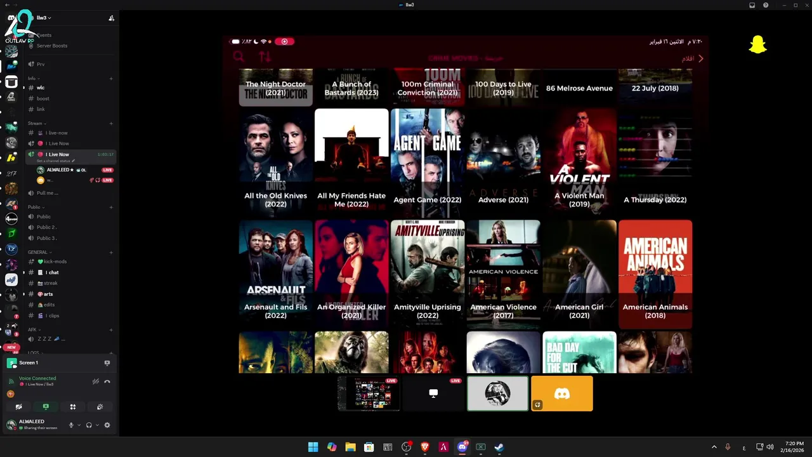The image size is (812, 457).
Task: Add a channel to the Public category
Action: pos(111,207)
